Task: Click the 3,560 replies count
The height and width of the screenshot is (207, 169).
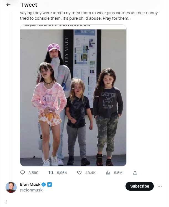Action: (33, 173)
